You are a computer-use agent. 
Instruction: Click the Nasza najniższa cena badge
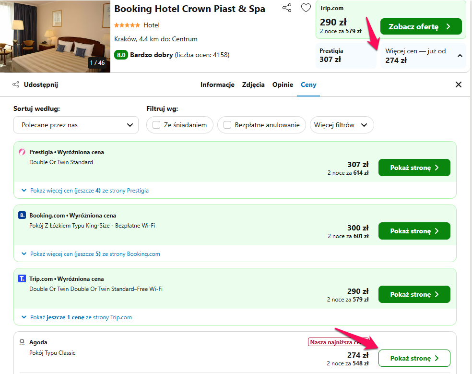coord(338,342)
